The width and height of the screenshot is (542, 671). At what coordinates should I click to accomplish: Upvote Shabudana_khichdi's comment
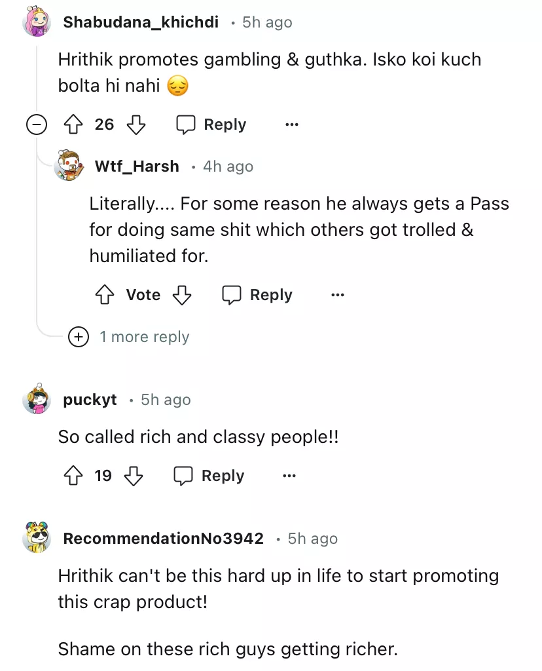(72, 125)
